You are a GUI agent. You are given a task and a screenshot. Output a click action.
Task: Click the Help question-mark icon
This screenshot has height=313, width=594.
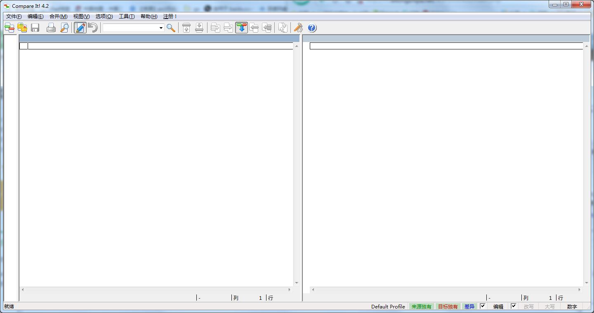tap(312, 28)
